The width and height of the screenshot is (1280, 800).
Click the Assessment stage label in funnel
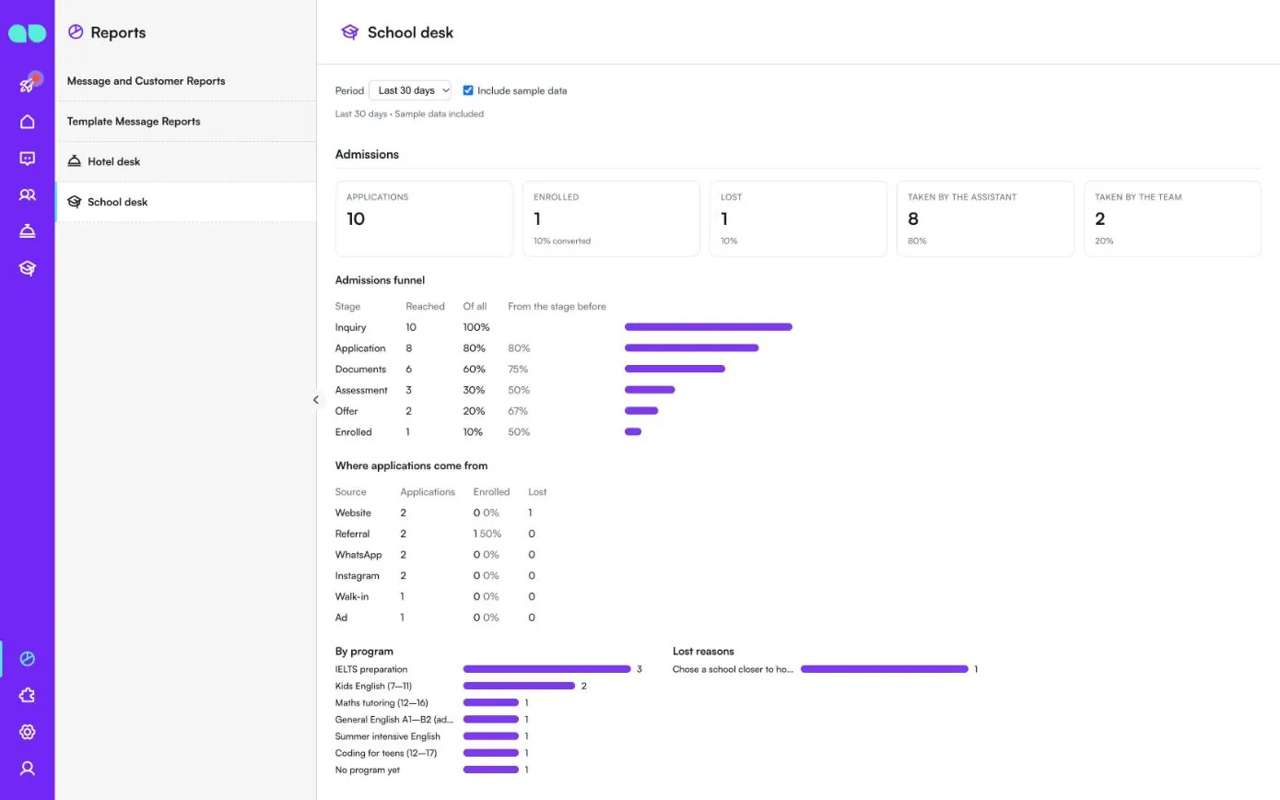(x=361, y=390)
